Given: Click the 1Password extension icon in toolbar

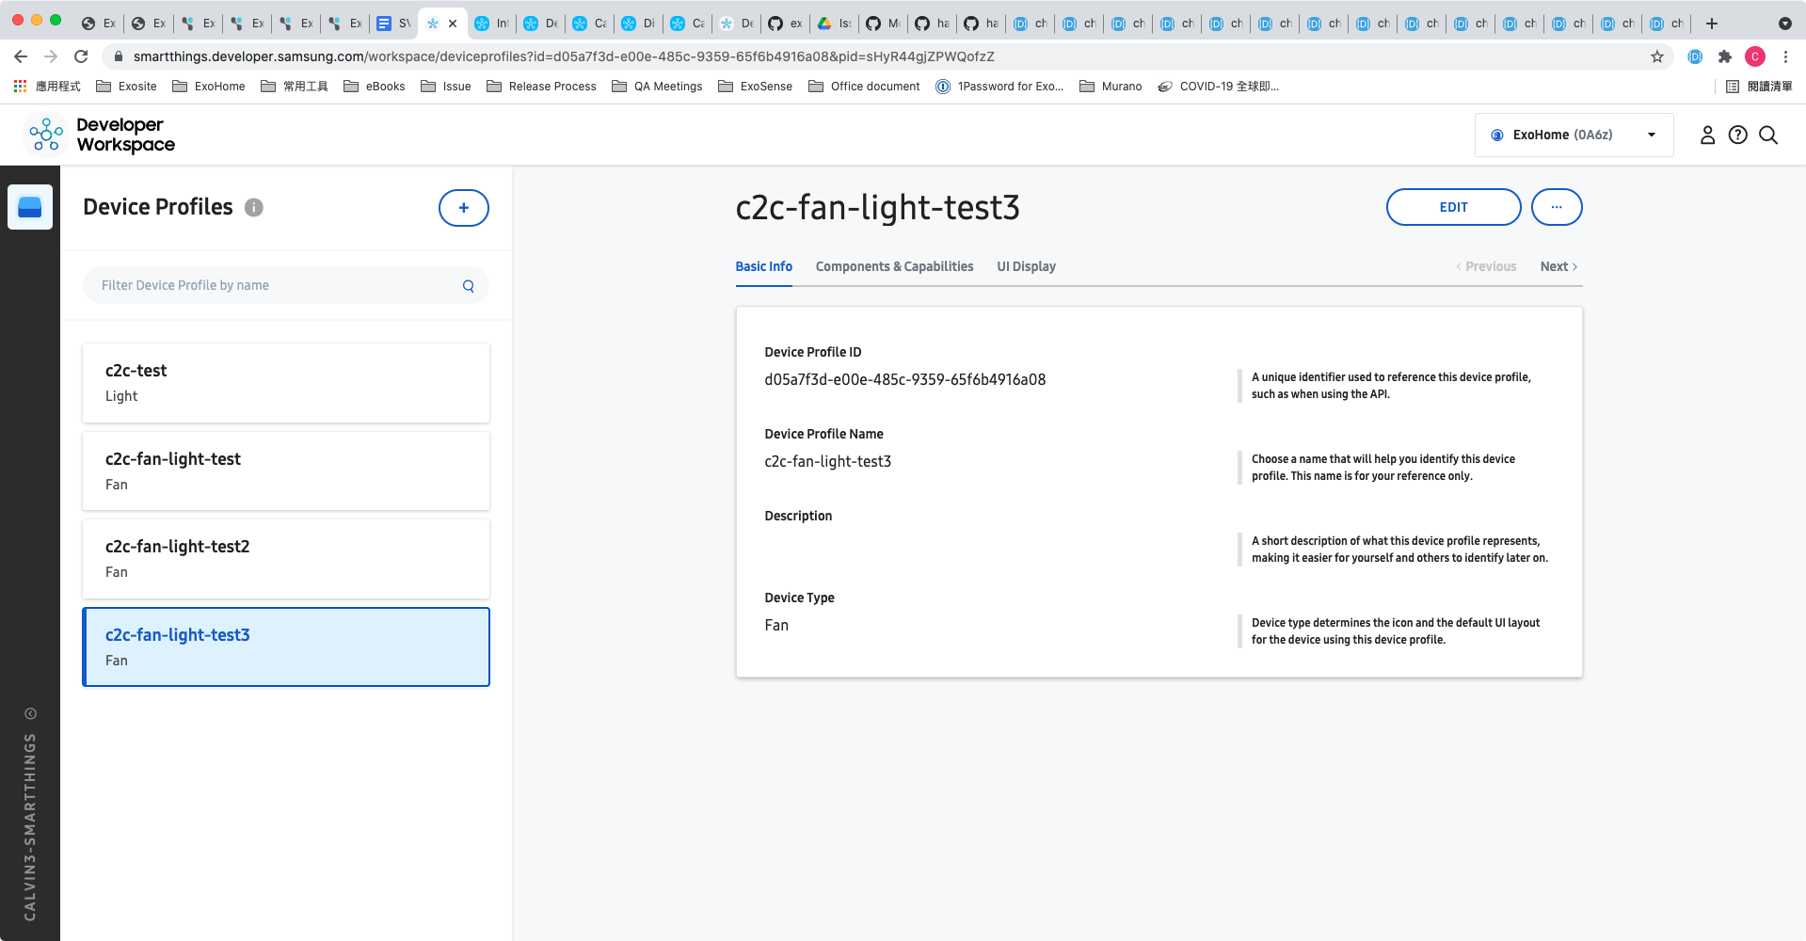Looking at the screenshot, I should pos(1695,56).
